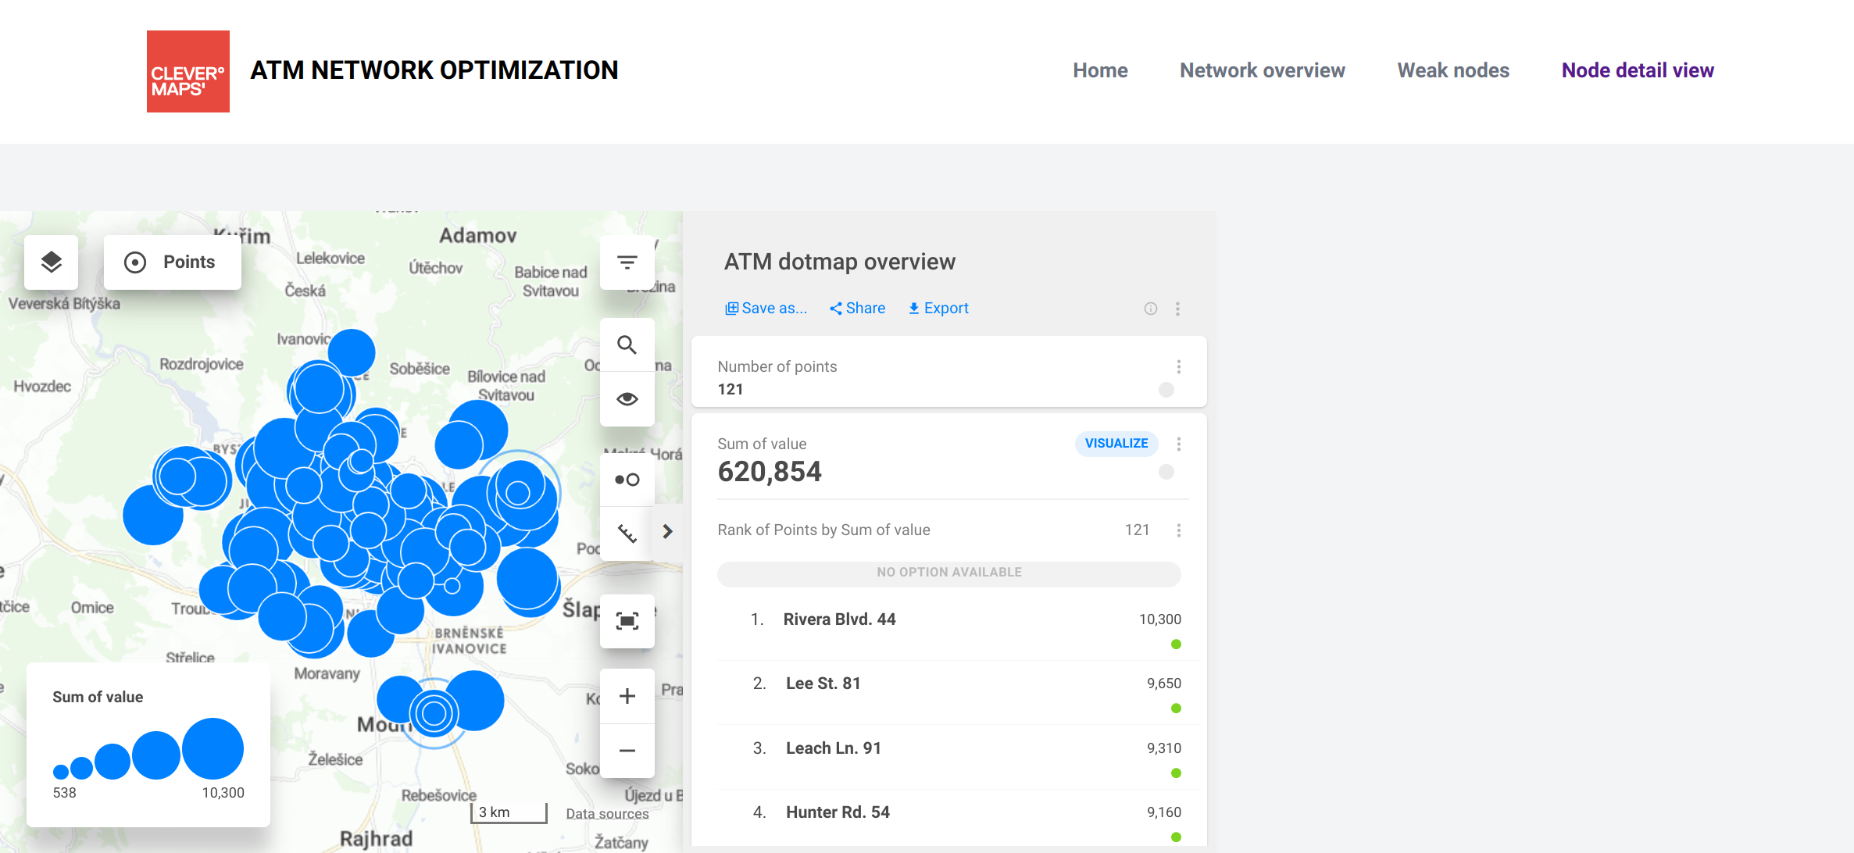1854x853 pixels.
Task: Select the compare dots tool icon
Action: click(x=627, y=480)
